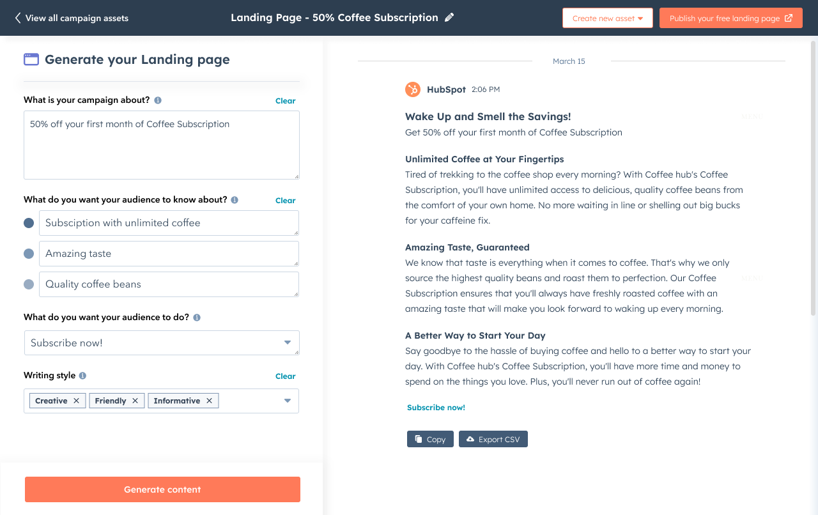Screen dimensions: 818x515
Task: Remove the Creative writing style tag
Action: click(x=76, y=401)
